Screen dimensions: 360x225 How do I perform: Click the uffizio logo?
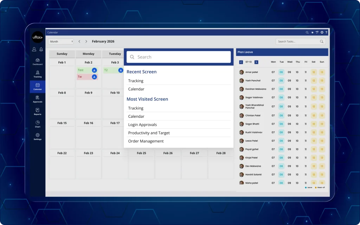click(37, 37)
